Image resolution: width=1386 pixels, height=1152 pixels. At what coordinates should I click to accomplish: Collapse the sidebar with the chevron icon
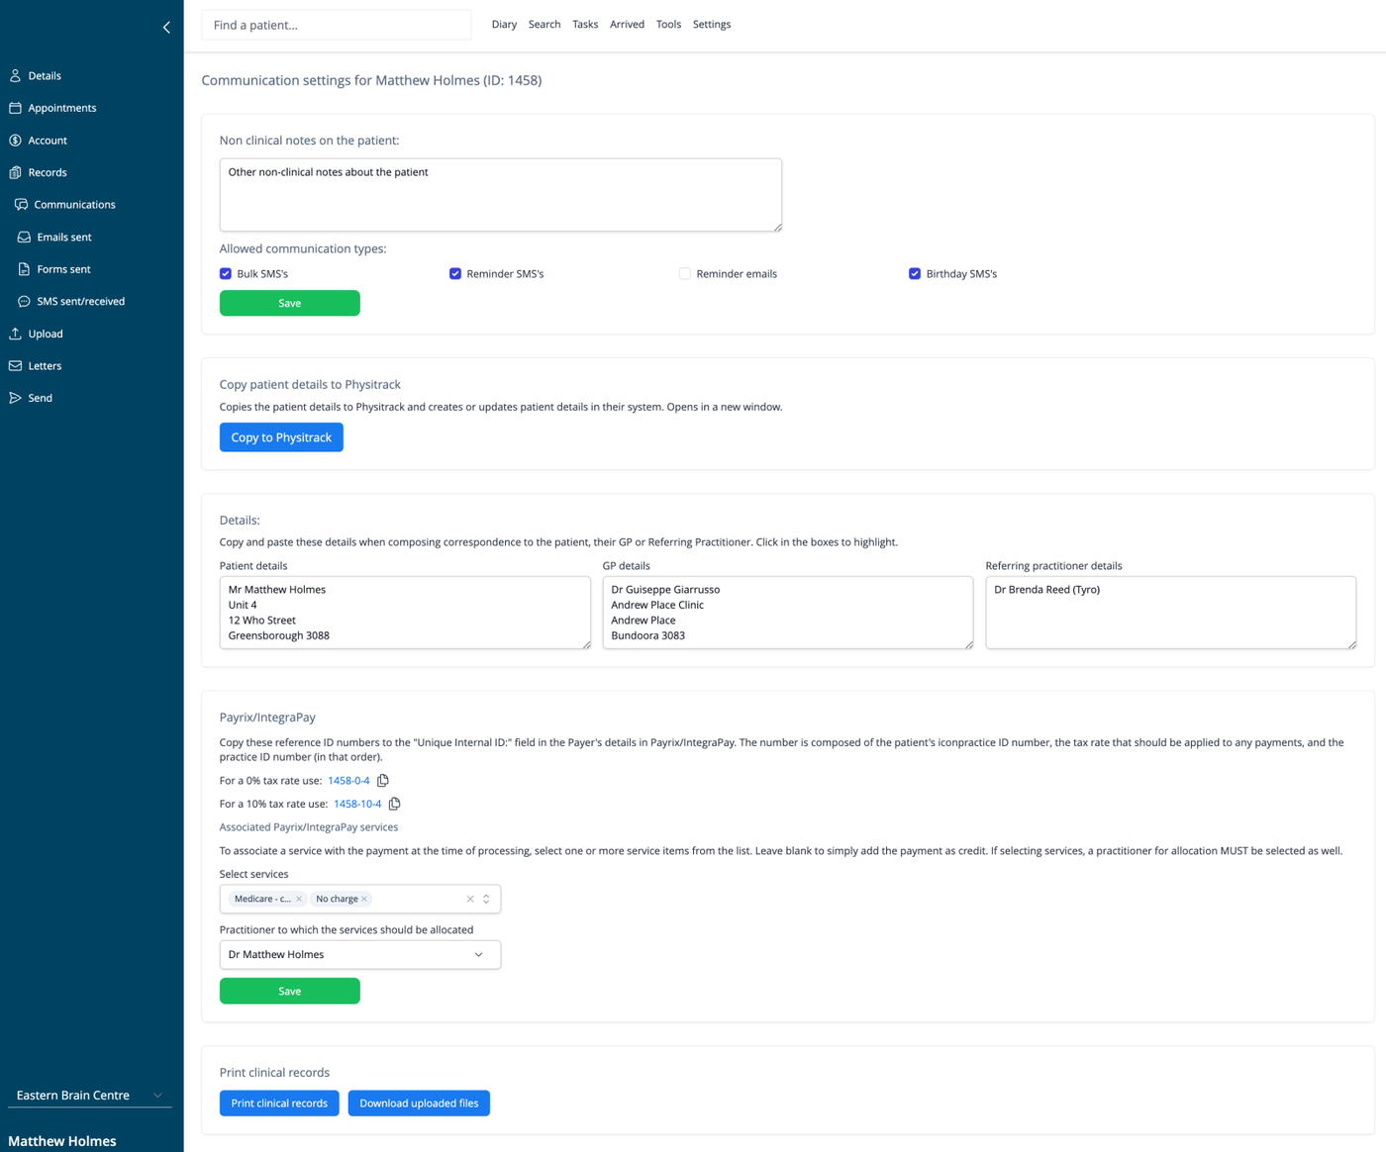166,28
